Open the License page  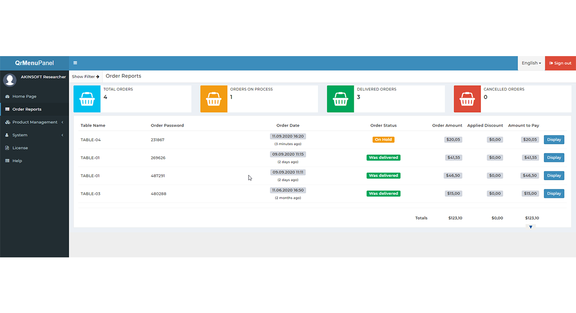coord(35,148)
